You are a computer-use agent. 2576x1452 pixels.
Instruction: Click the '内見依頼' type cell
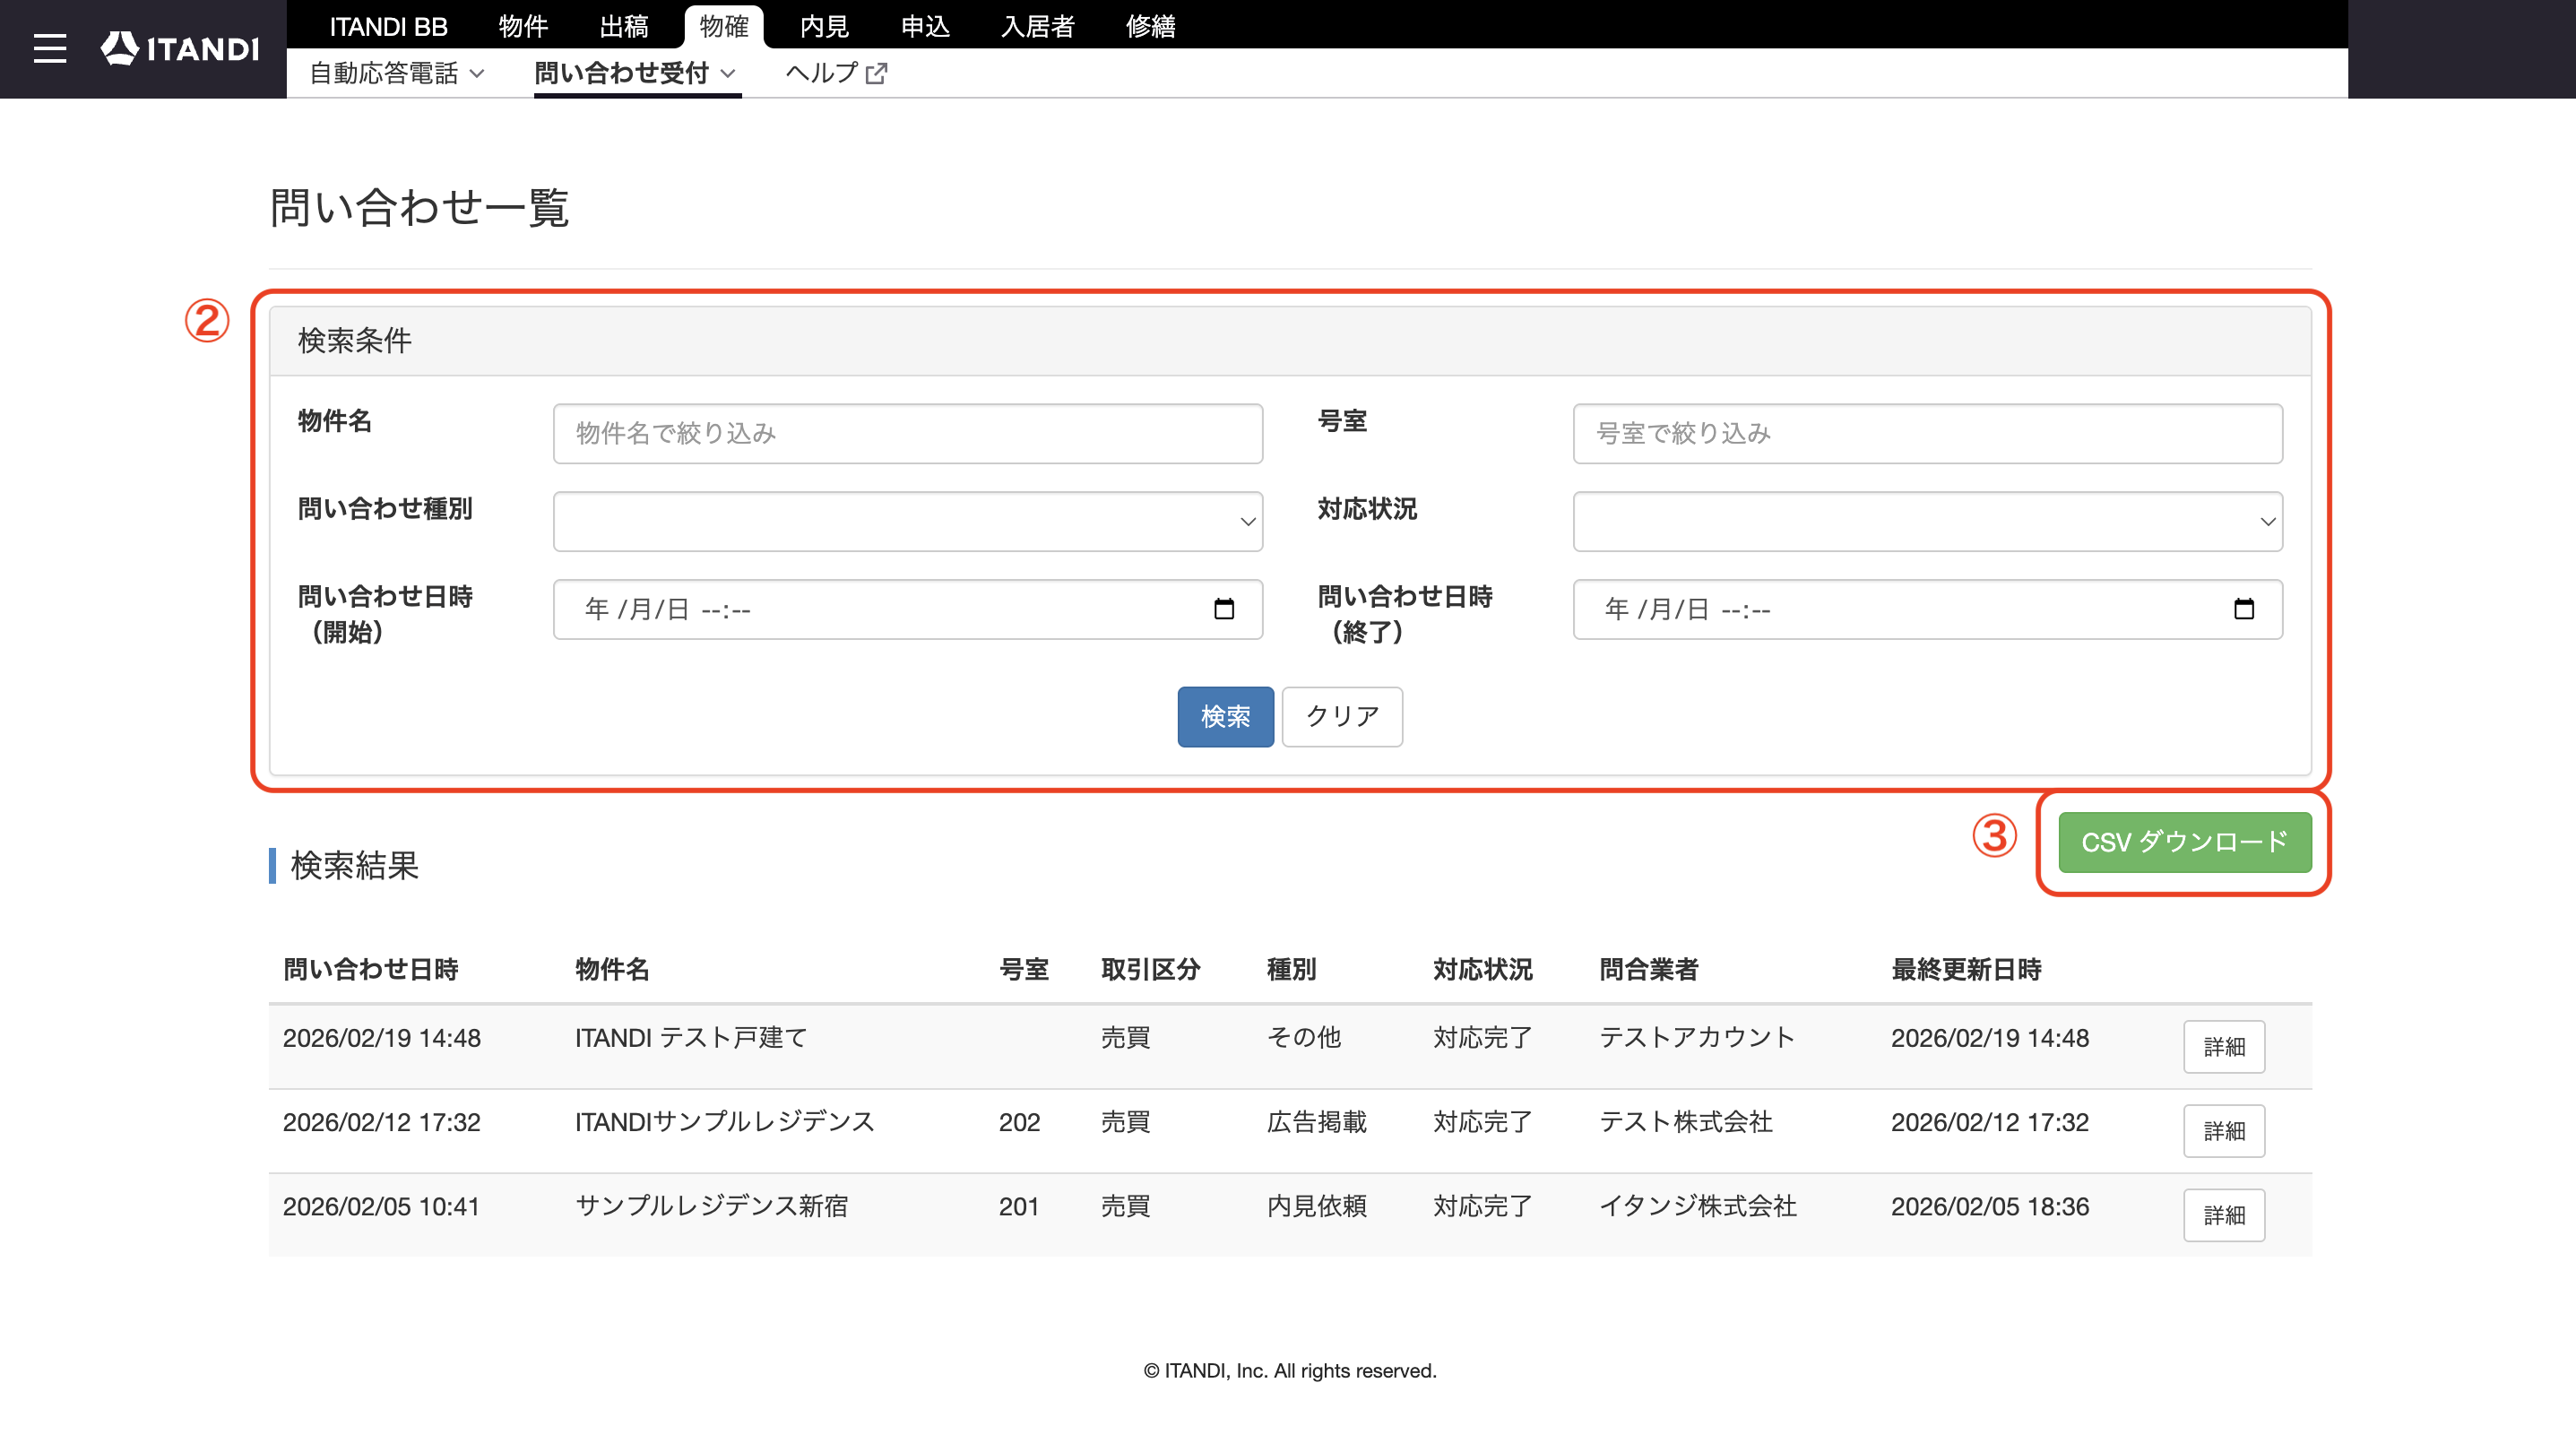[x=1317, y=1206]
